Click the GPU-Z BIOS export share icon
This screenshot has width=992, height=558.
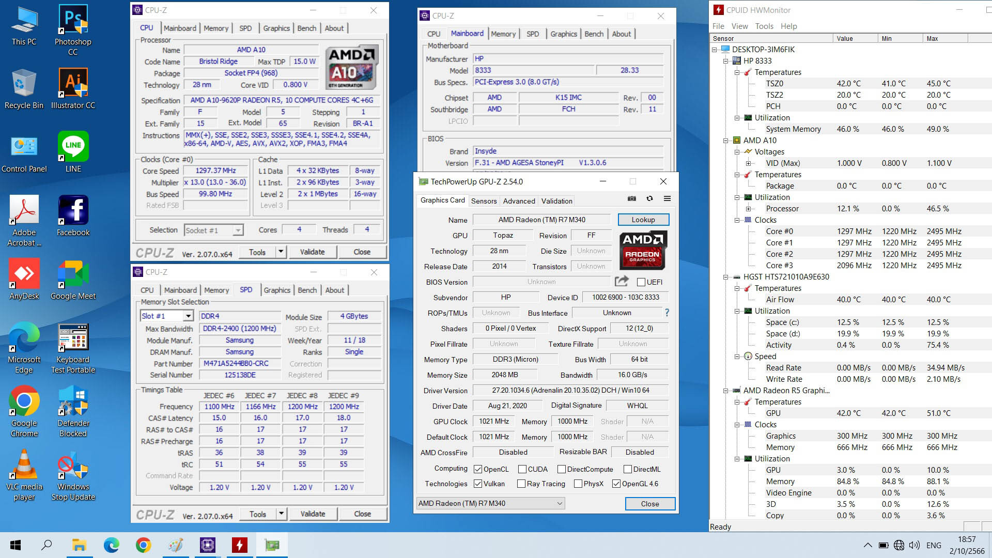pyautogui.click(x=622, y=281)
